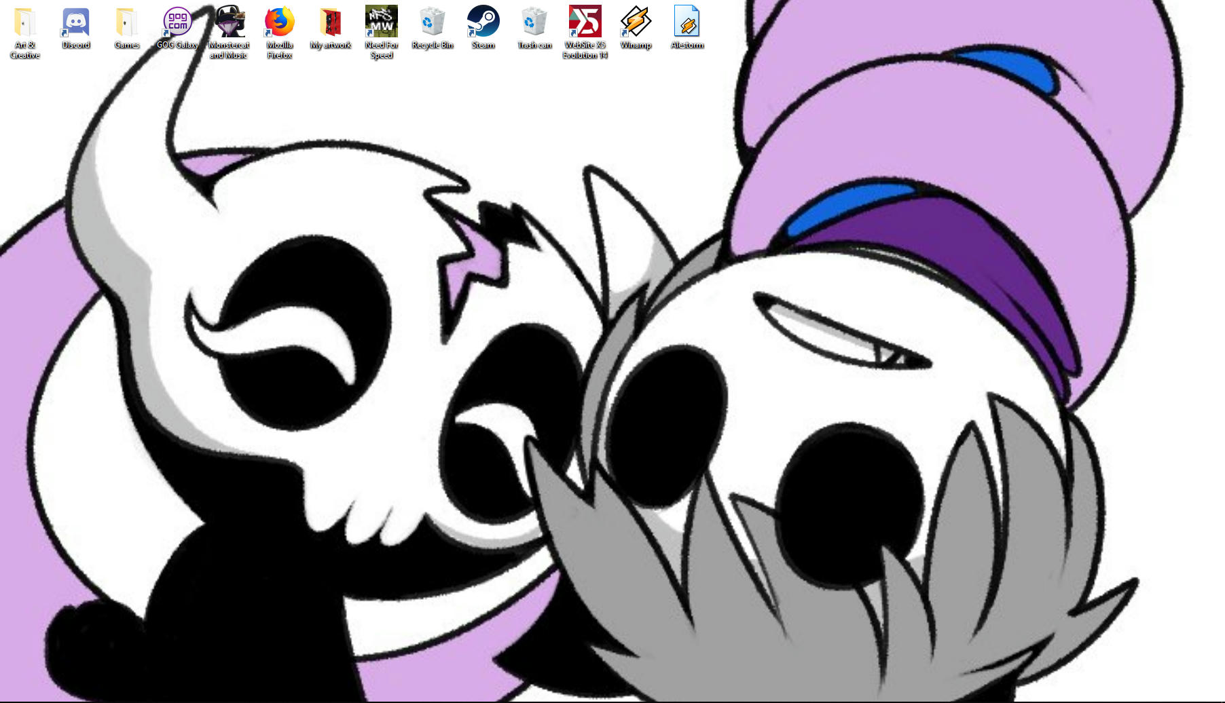Launch the Steam shortcut
The height and width of the screenshot is (703, 1225).
pyautogui.click(x=483, y=22)
